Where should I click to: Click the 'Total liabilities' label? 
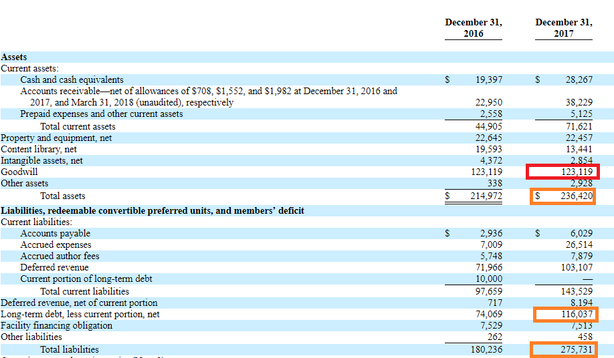tap(70, 350)
